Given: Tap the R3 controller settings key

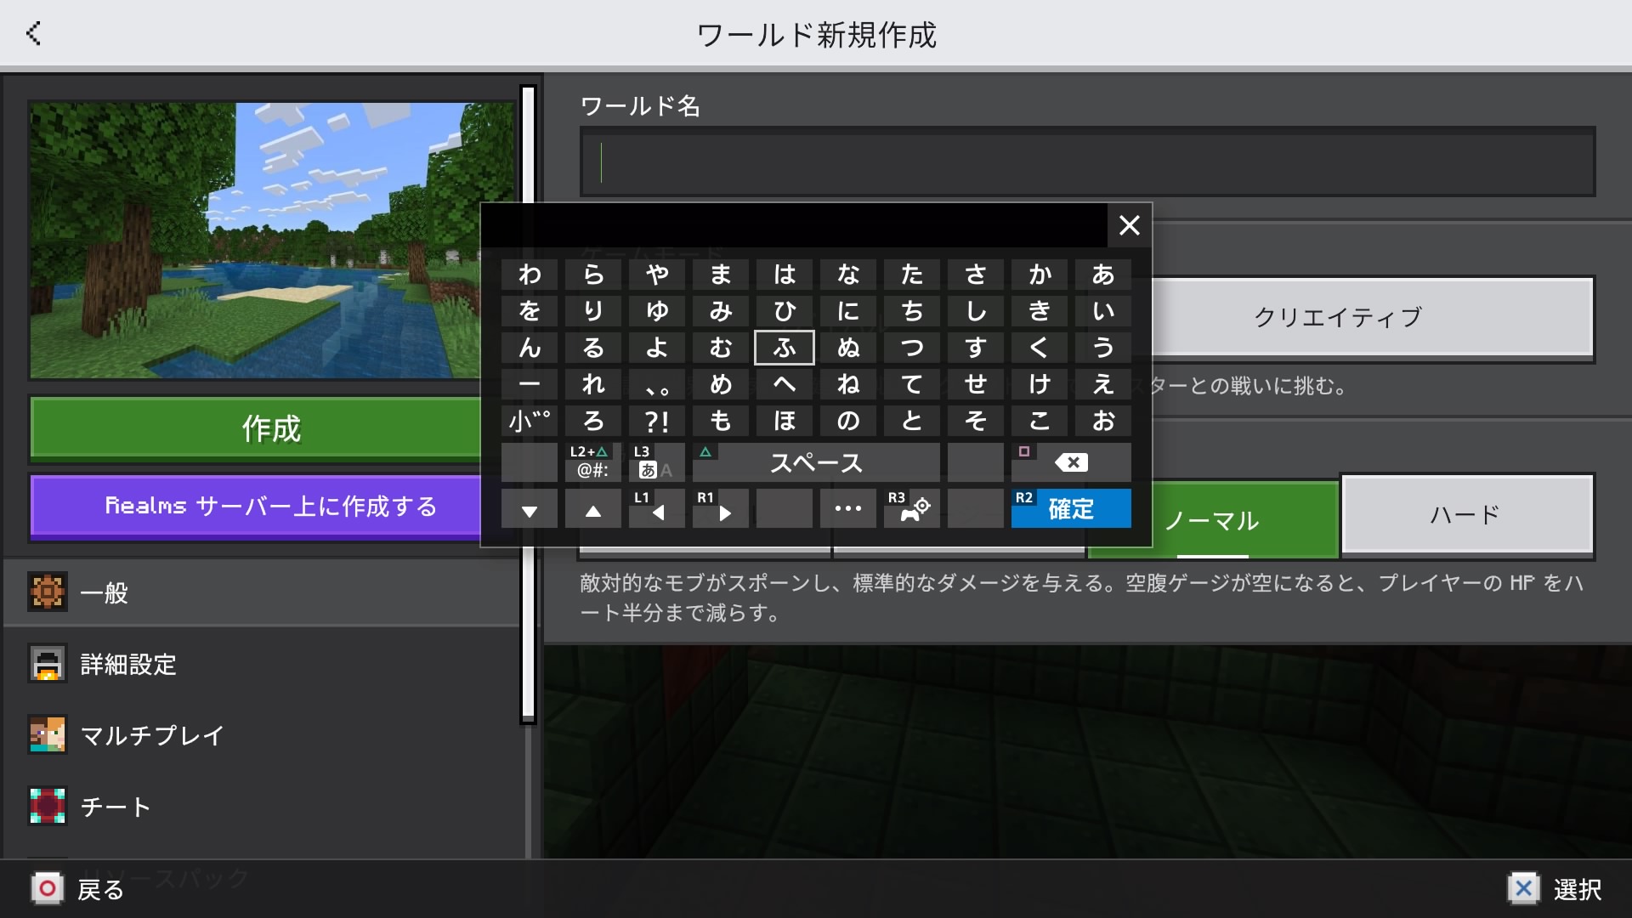Looking at the screenshot, I should click(911, 508).
